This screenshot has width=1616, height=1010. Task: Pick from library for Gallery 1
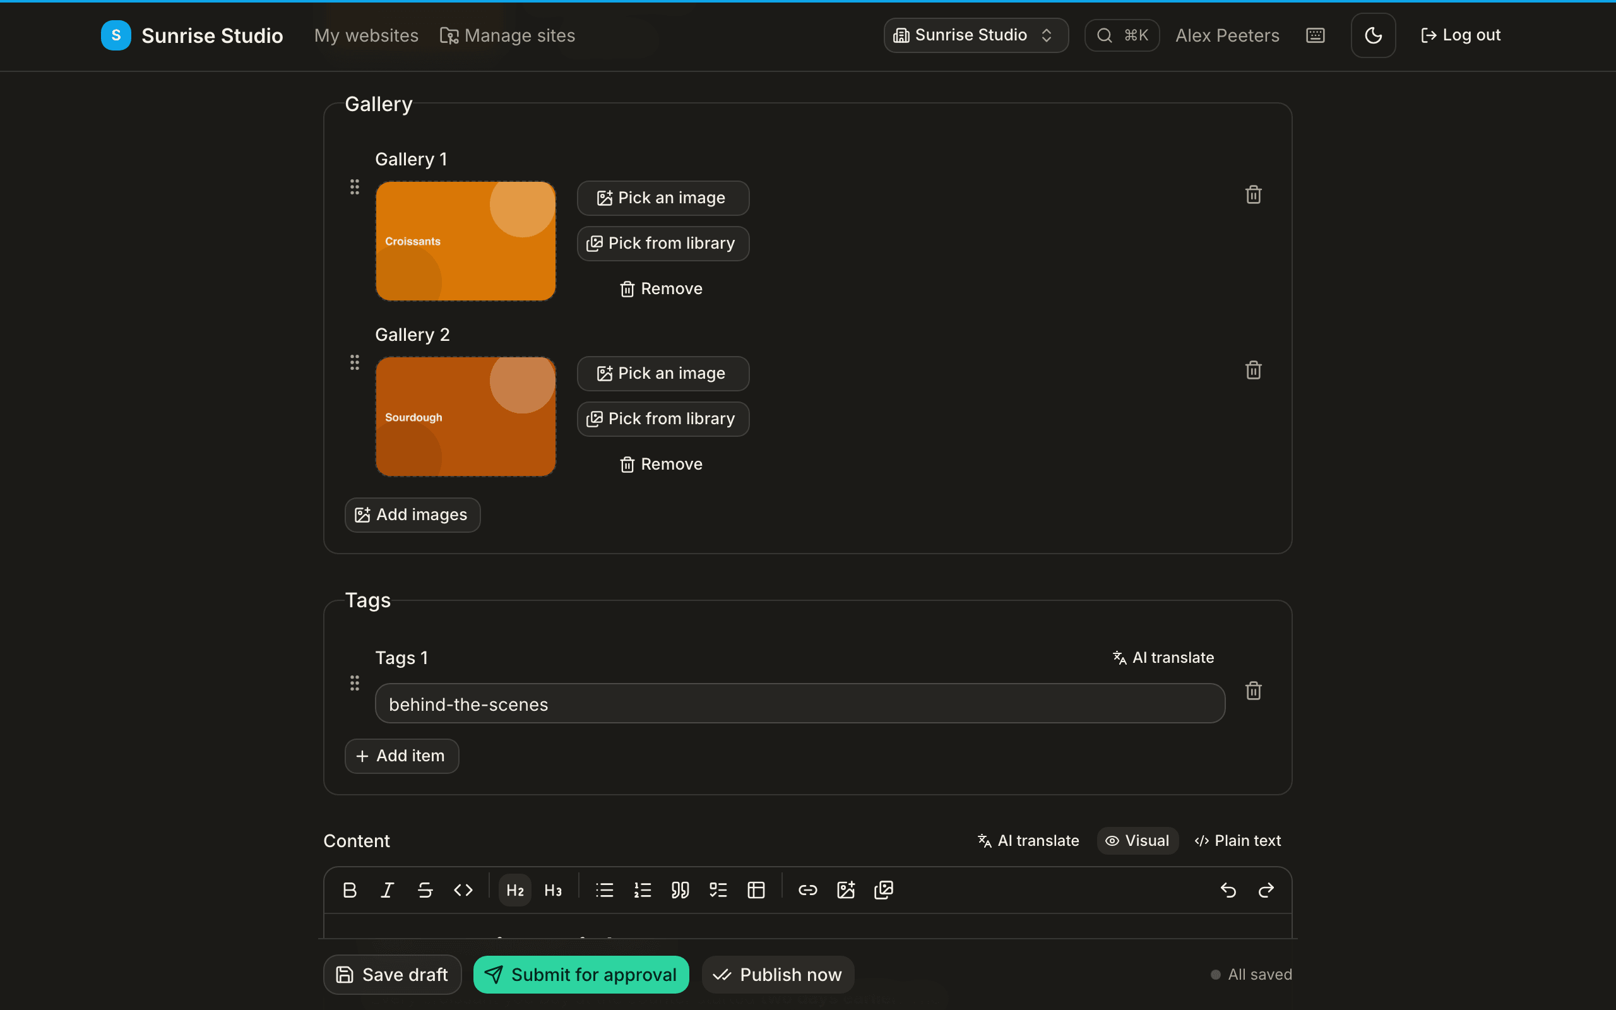(x=663, y=243)
